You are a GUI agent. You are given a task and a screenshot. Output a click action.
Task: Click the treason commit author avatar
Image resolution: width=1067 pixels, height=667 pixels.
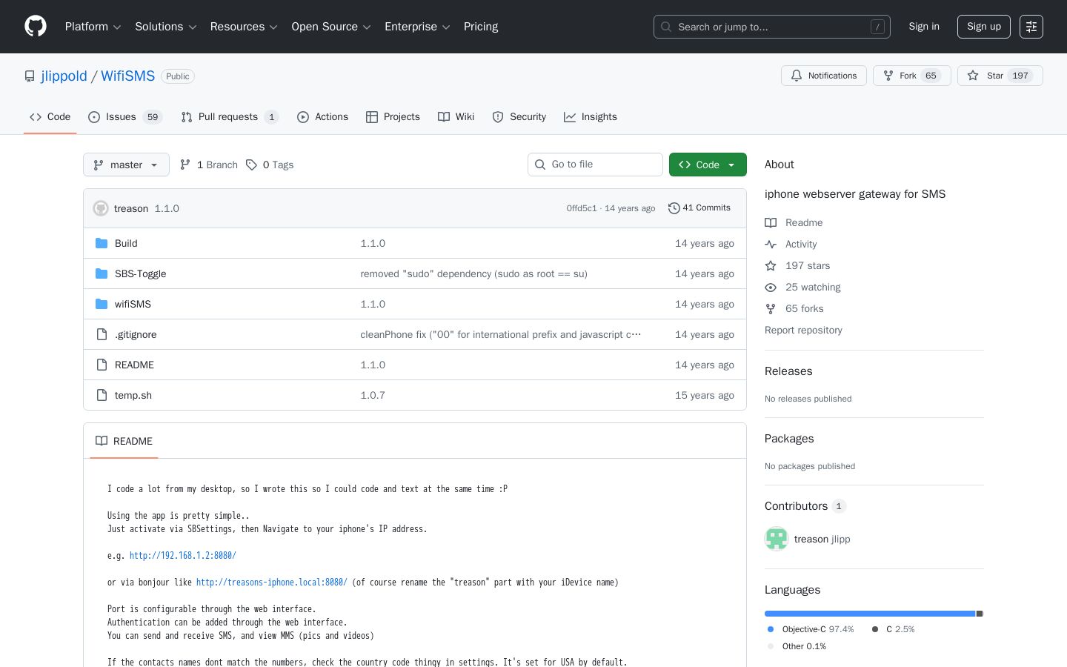click(101, 208)
